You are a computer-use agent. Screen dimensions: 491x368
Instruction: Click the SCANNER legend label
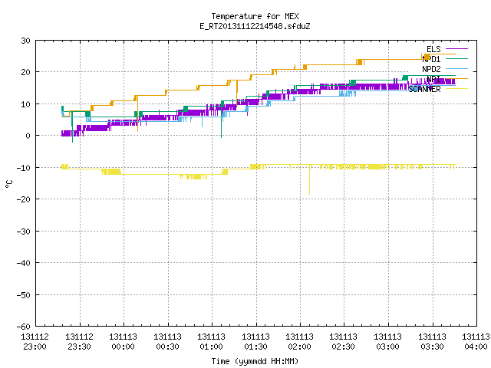click(x=424, y=89)
